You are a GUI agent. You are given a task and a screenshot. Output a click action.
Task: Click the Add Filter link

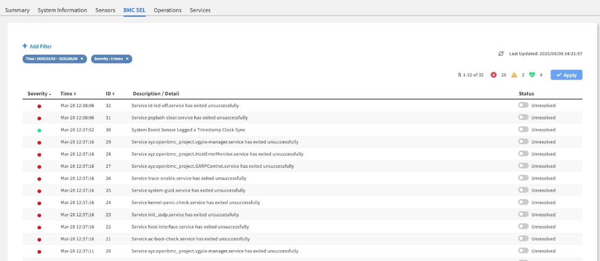tap(37, 46)
